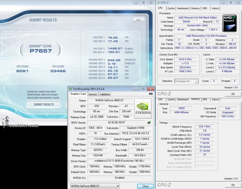Click the Bandwidth 64.0 GB/s field

(x=140, y=155)
